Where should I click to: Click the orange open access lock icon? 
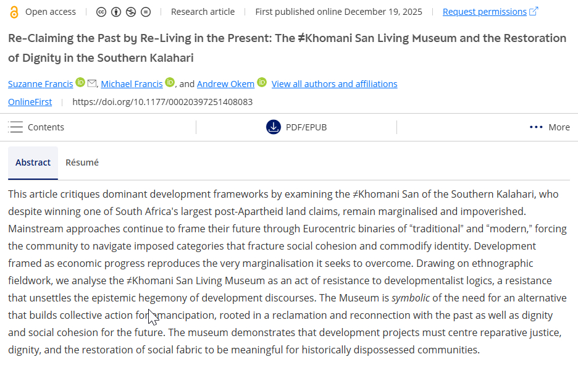point(14,12)
